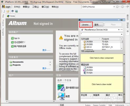Screen dimensions: 130x106
Task: Select the 2N3904 simulation model row
Action: click(x=102, y=70)
